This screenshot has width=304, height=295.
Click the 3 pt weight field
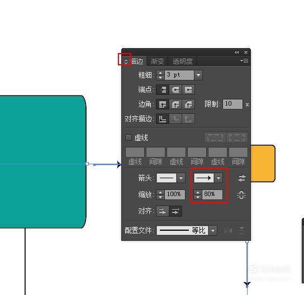click(x=179, y=75)
